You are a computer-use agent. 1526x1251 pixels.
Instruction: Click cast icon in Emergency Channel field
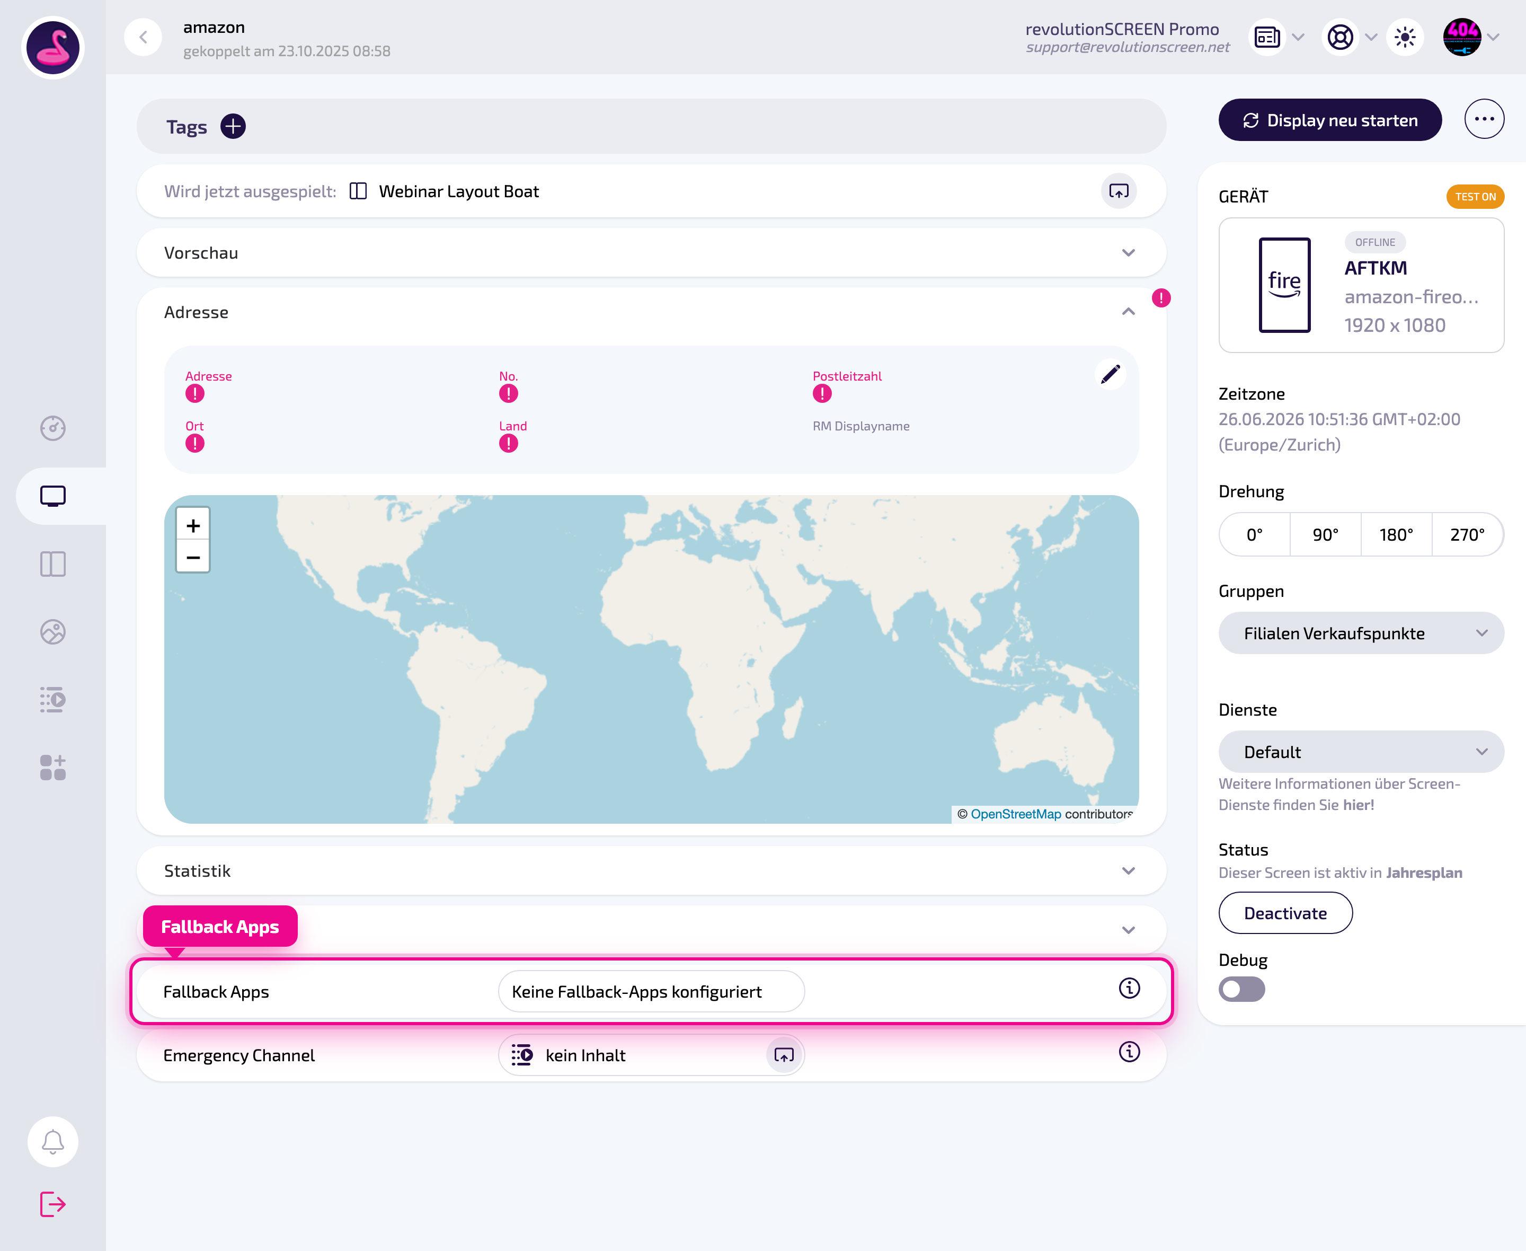click(784, 1055)
